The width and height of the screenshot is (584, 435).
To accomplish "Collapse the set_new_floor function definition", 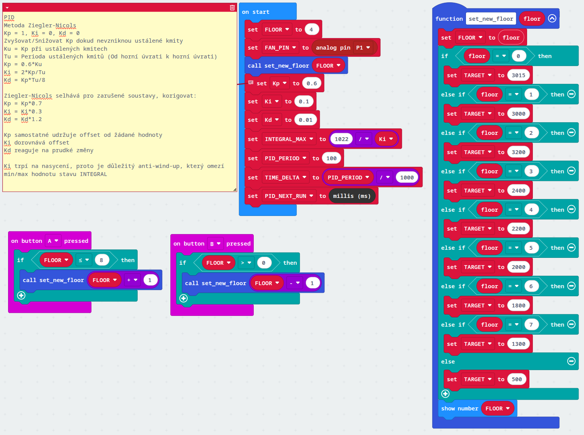I will (552, 18).
